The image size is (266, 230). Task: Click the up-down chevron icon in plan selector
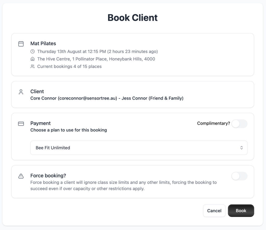tap(242, 148)
